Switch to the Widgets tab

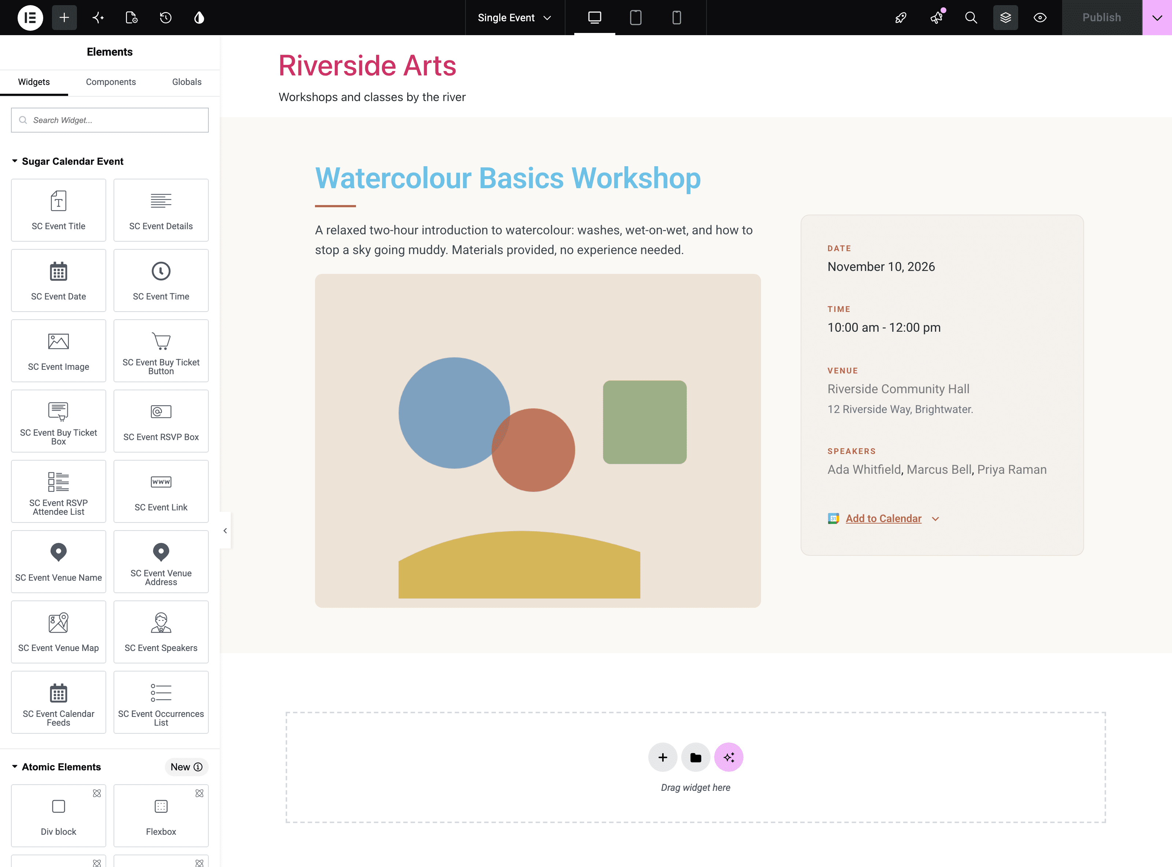(x=34, y=82)
